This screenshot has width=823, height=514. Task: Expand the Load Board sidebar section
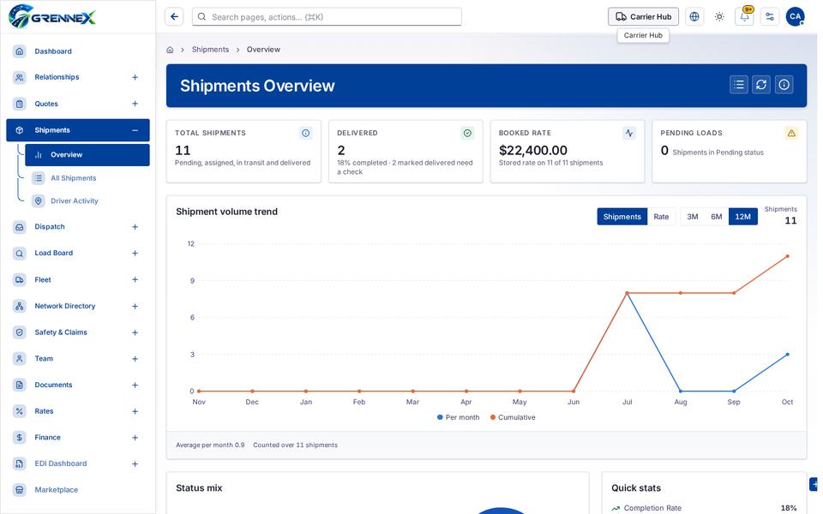[135, 254]
